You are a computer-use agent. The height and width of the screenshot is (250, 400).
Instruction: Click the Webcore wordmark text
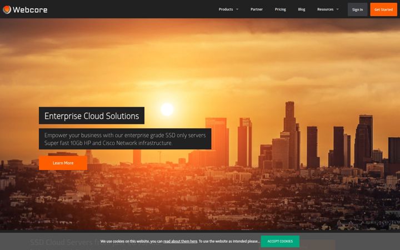(30, 9)
